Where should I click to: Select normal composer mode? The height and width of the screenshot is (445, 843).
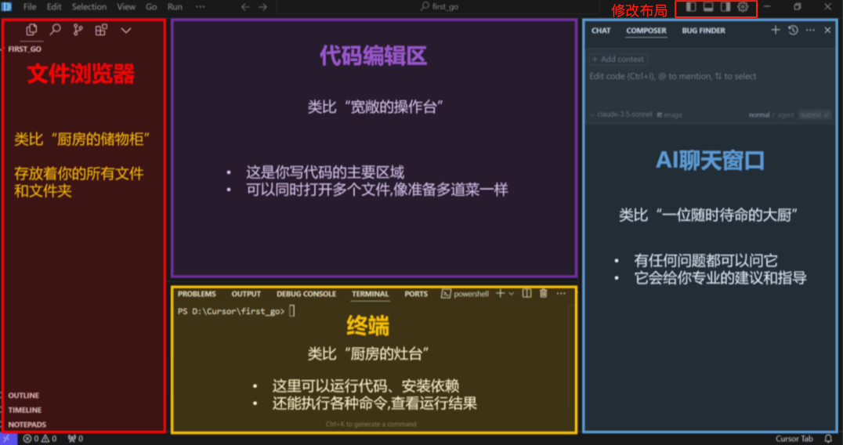pyautogui.click(x=759, y=115)
